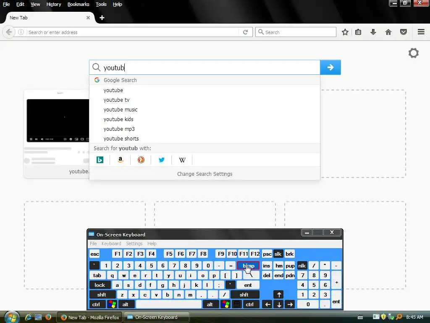Click the space bar on On-Screen Keyboard

click(169, 304)
